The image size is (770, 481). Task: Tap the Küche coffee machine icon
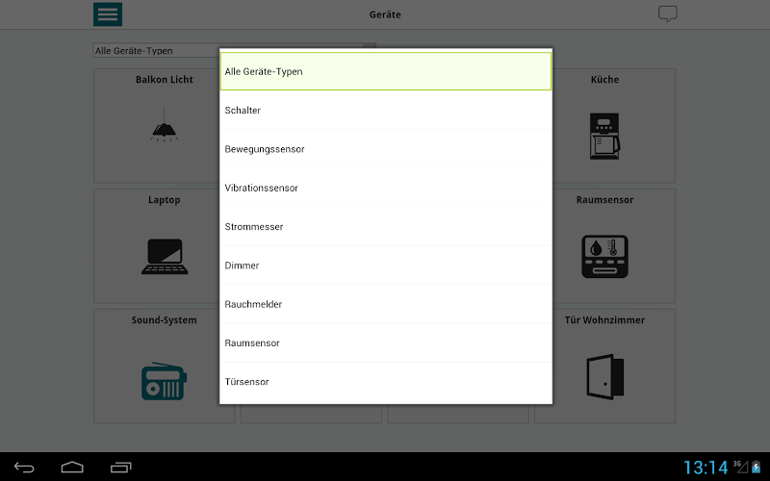(x=604, y=136)
